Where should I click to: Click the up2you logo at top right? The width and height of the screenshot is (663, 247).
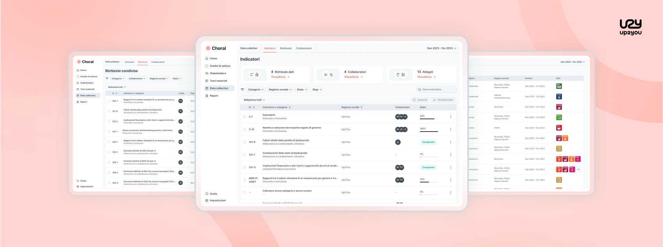point(631,27)
